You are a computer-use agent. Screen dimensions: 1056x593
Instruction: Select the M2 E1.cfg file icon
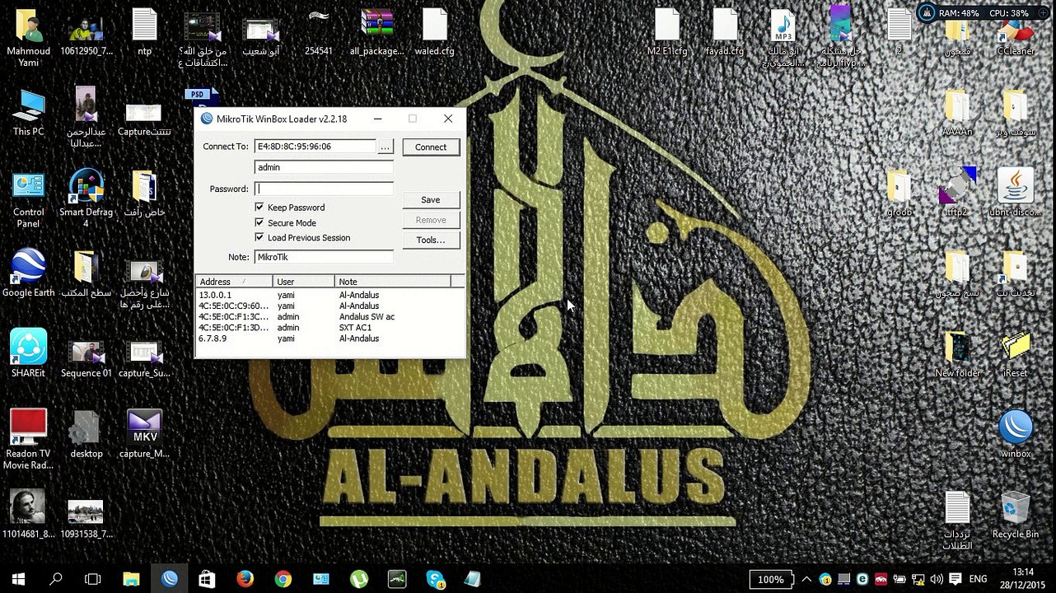click(667, 32)
